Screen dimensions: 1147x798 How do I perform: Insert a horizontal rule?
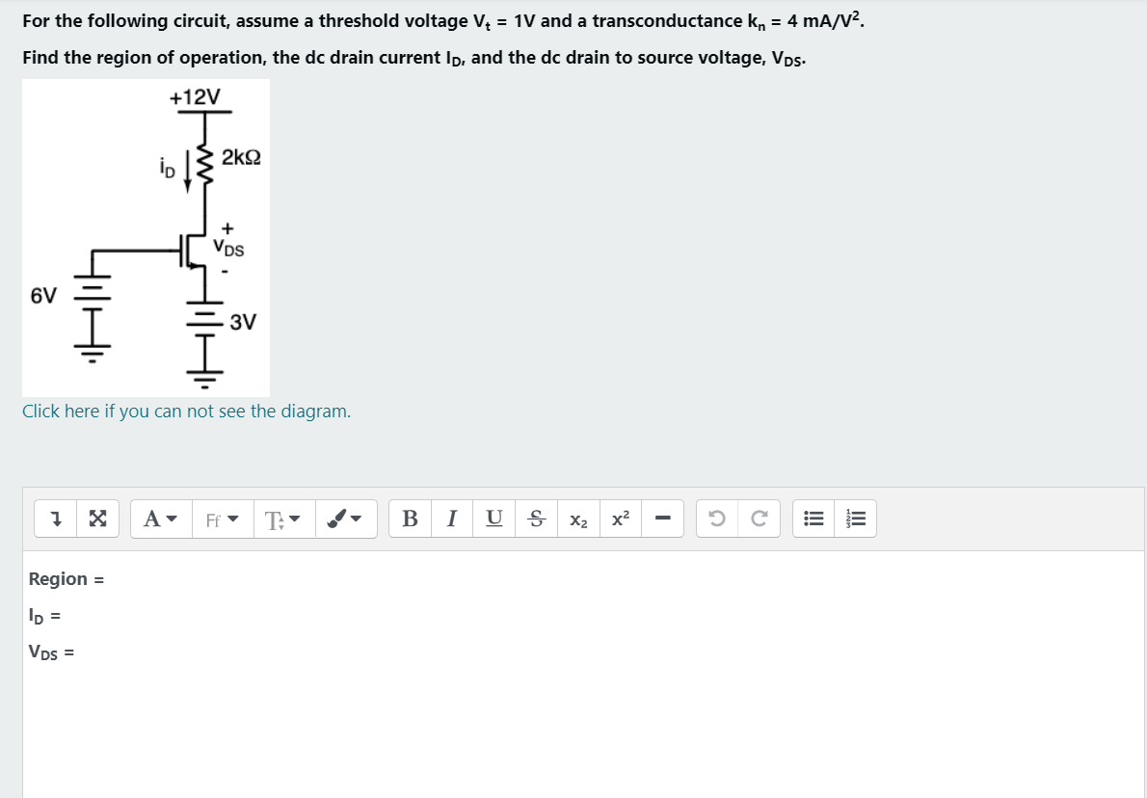(x=661, y=519)
